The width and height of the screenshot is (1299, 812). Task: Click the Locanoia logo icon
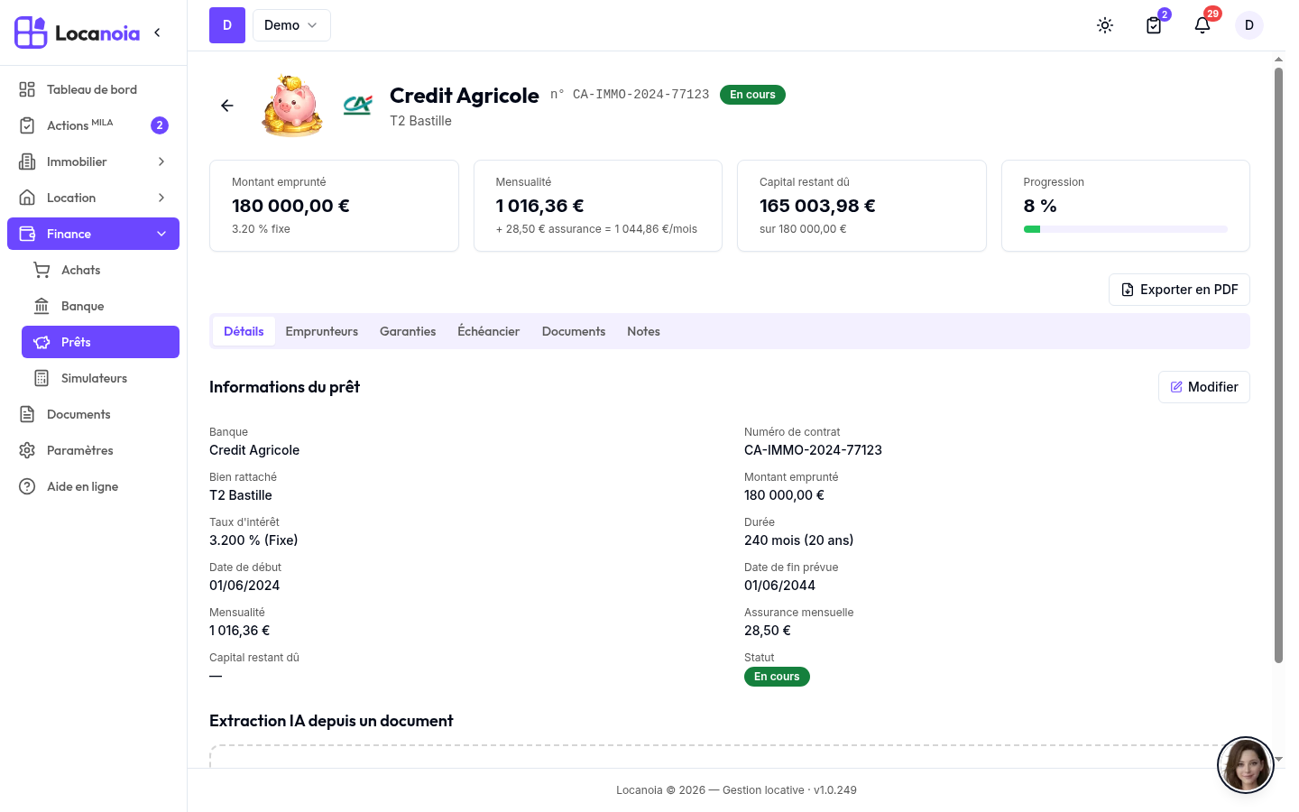coord(31,32)
